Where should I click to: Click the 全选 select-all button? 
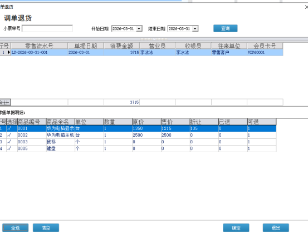coord(16,228)
